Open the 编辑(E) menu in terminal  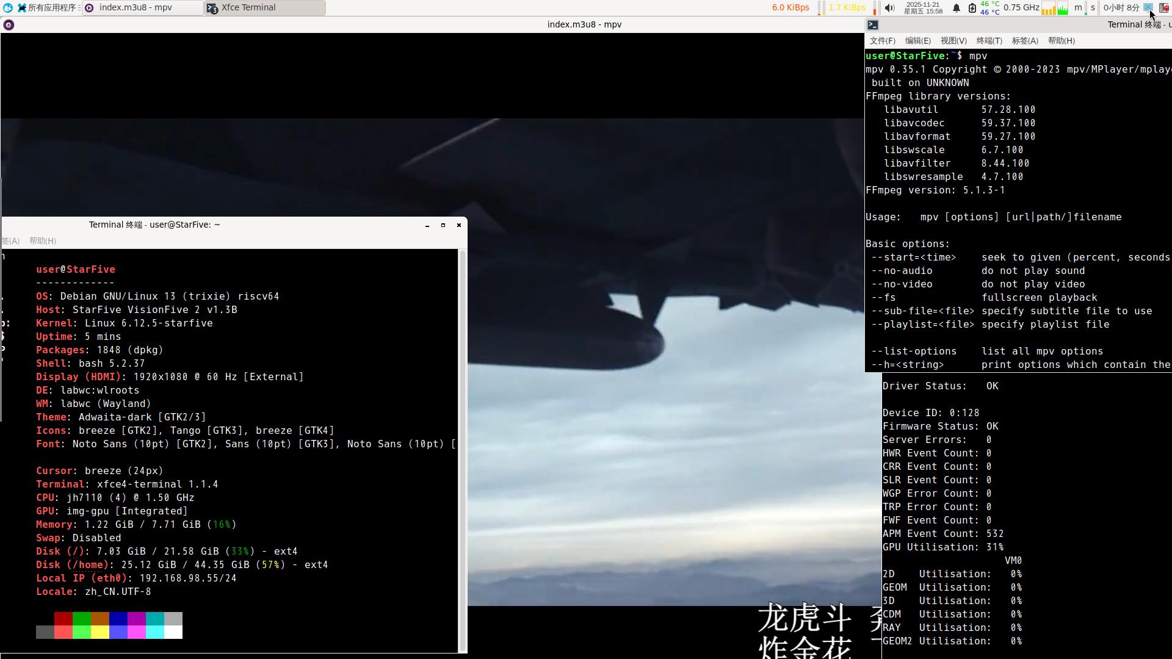(x=917, y=41)
